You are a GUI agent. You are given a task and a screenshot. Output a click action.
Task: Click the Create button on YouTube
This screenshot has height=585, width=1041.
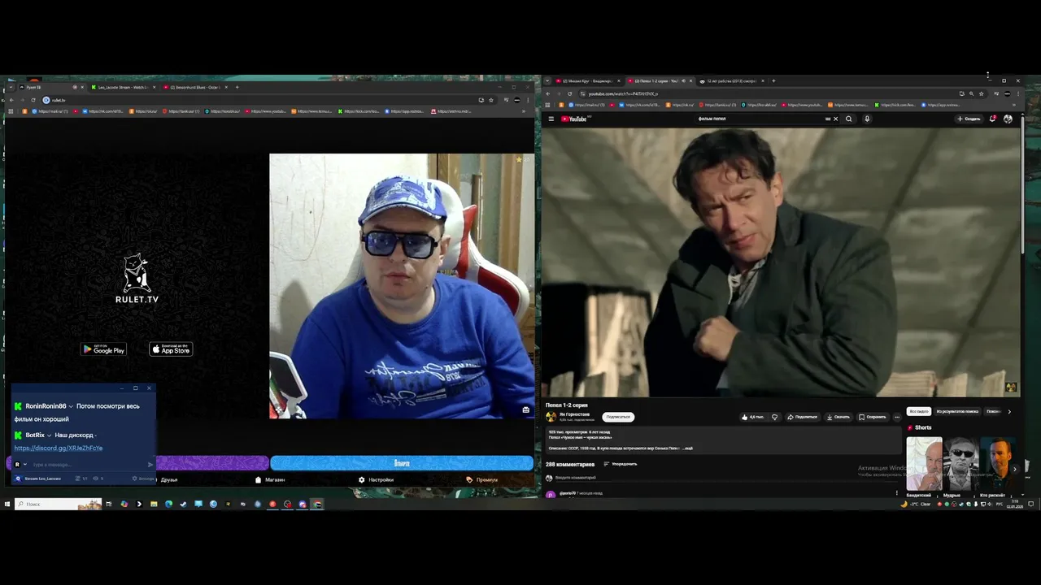click(x=969, y=119)
